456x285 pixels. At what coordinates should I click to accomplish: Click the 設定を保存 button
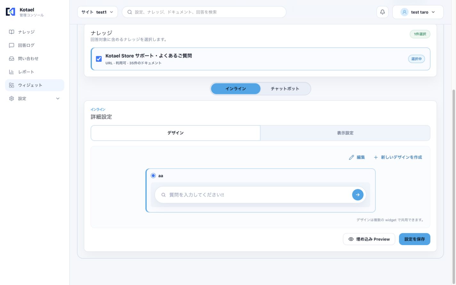click(414, 239)
